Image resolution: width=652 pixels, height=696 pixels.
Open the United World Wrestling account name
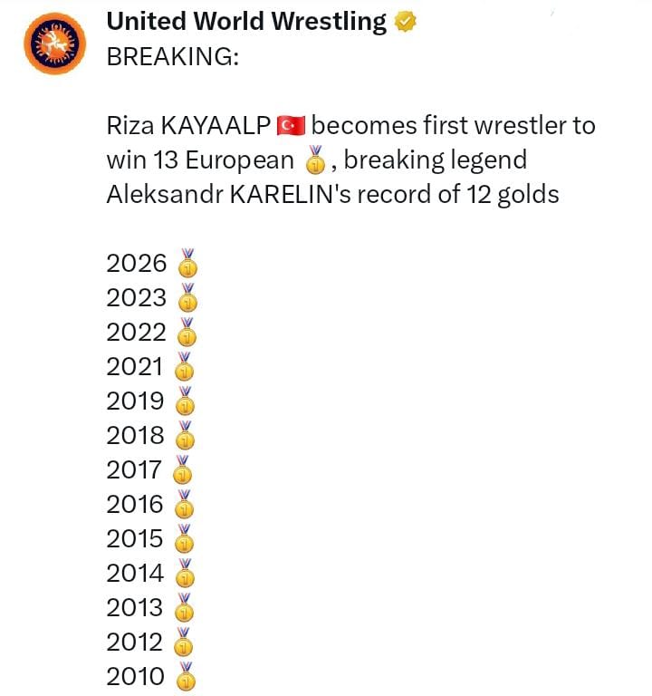(x=246, y=22)
